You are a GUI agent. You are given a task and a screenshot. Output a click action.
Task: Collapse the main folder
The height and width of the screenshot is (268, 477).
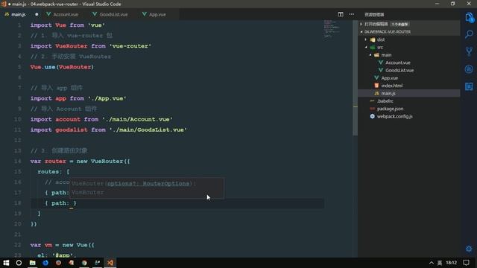point(370,54)
